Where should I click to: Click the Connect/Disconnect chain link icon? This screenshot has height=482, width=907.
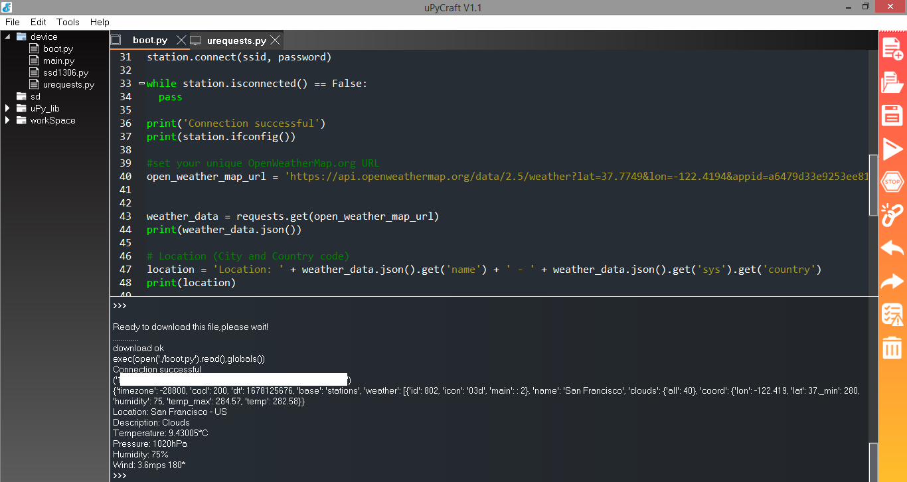pyautogui.click(x=892, y=214)
